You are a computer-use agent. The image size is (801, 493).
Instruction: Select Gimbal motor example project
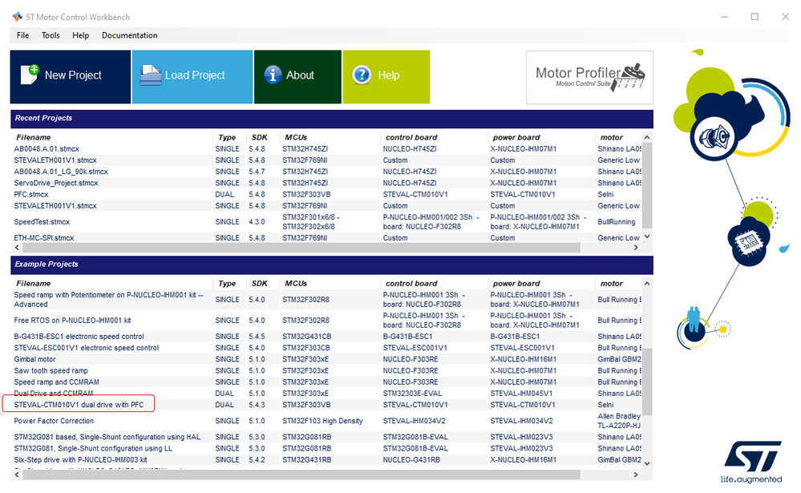pos(34,359)
